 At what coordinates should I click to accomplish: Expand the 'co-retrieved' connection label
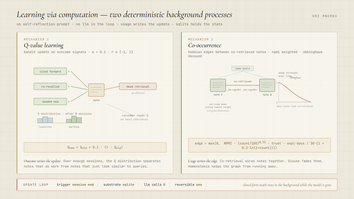pyautogui.click(x=242, y=81)
